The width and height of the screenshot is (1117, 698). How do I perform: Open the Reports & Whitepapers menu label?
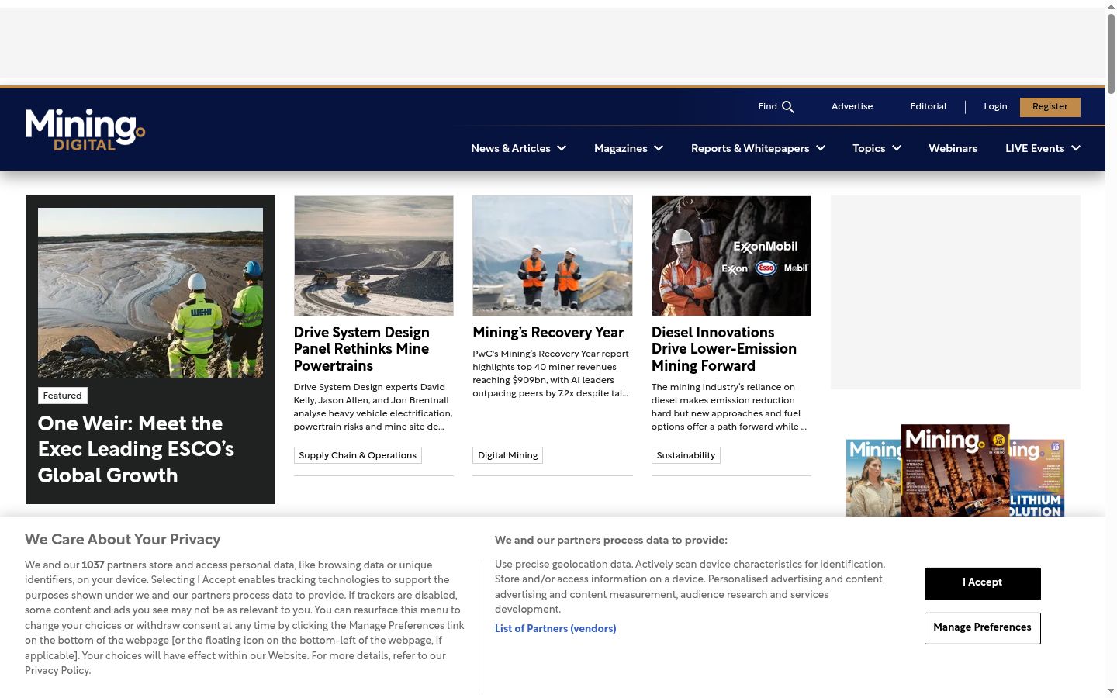click(750, 148)
